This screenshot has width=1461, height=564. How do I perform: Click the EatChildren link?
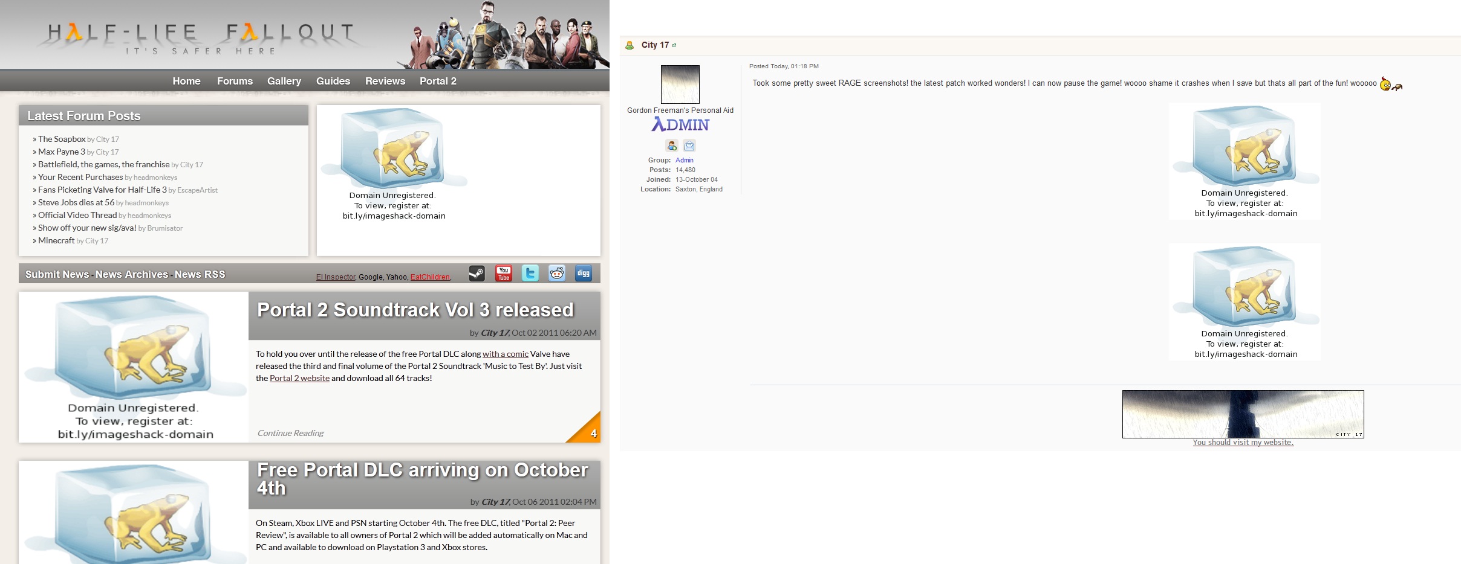tap(430, 277)
